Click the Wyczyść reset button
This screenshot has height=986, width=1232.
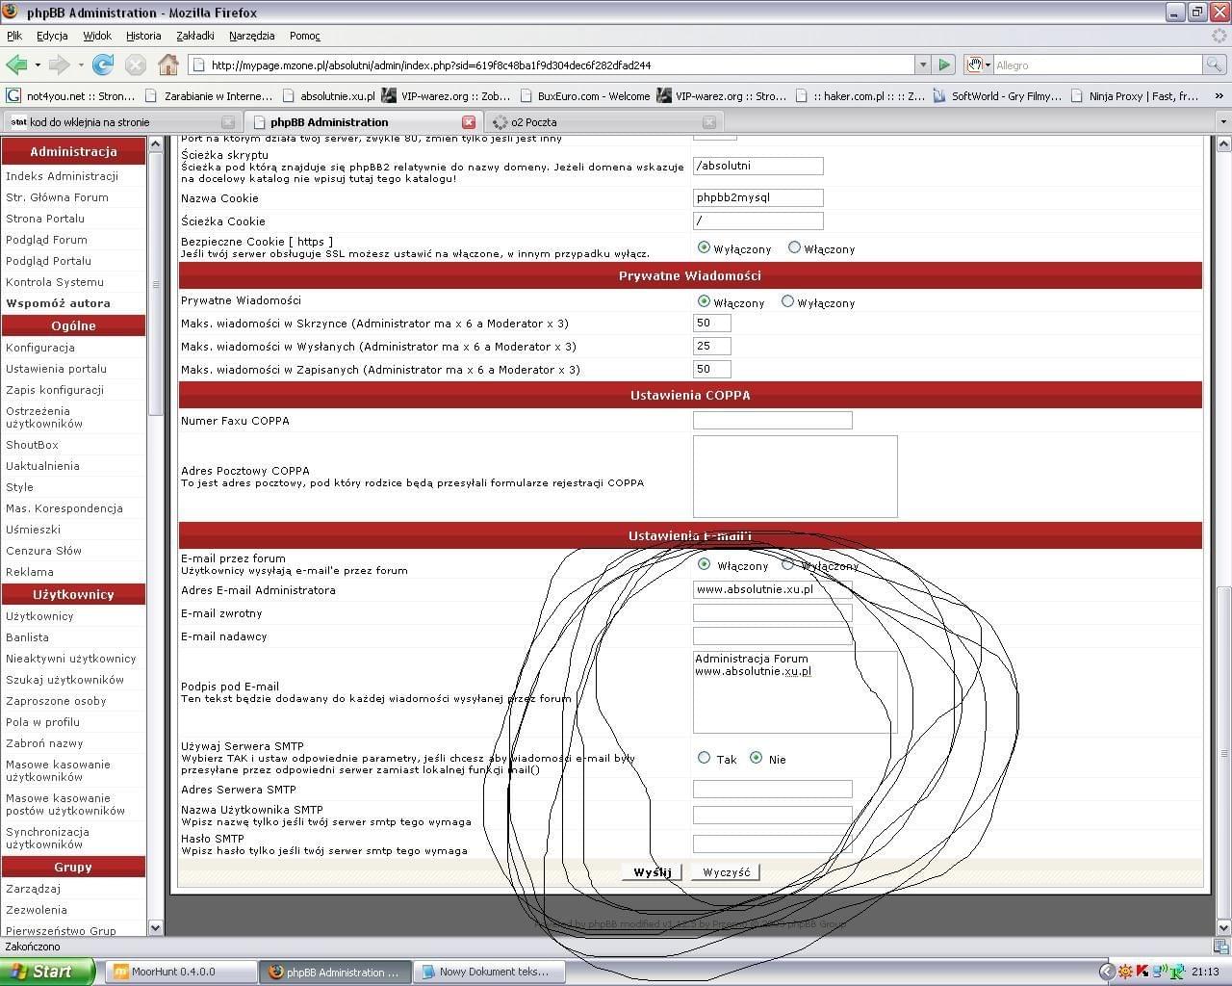click(x=726, y=871)
